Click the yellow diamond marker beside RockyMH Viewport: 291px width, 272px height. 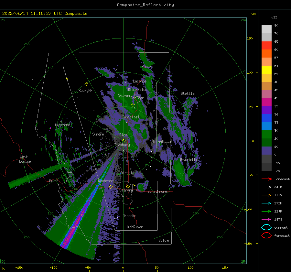tap(86, 84)
